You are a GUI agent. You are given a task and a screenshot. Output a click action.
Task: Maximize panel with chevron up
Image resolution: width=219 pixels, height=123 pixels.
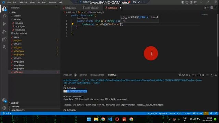211,75
